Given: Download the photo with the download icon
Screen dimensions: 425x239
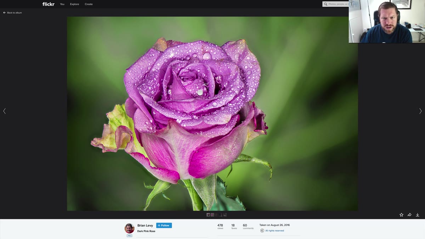Looking at the screenshot, I should (x=418, y=215).
